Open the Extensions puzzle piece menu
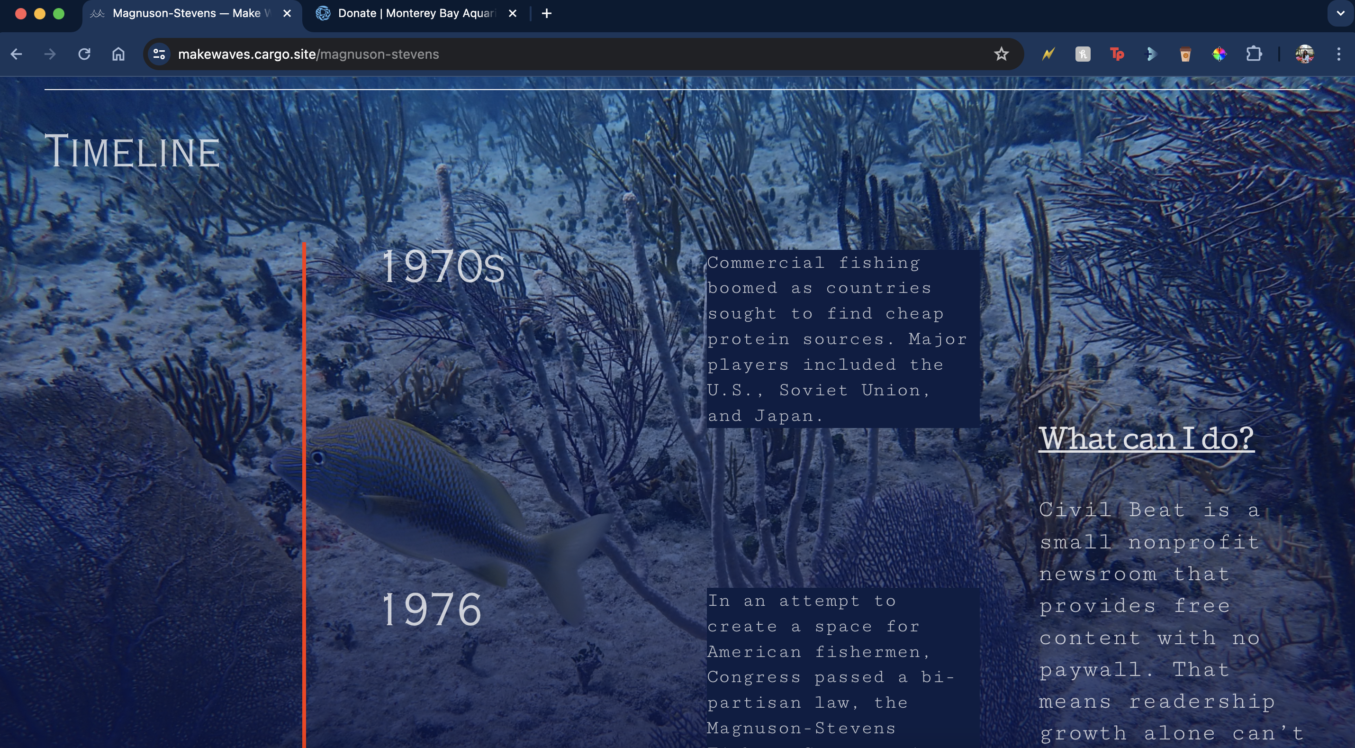This screenshot has height=748, width=1355. (1254, 54)
